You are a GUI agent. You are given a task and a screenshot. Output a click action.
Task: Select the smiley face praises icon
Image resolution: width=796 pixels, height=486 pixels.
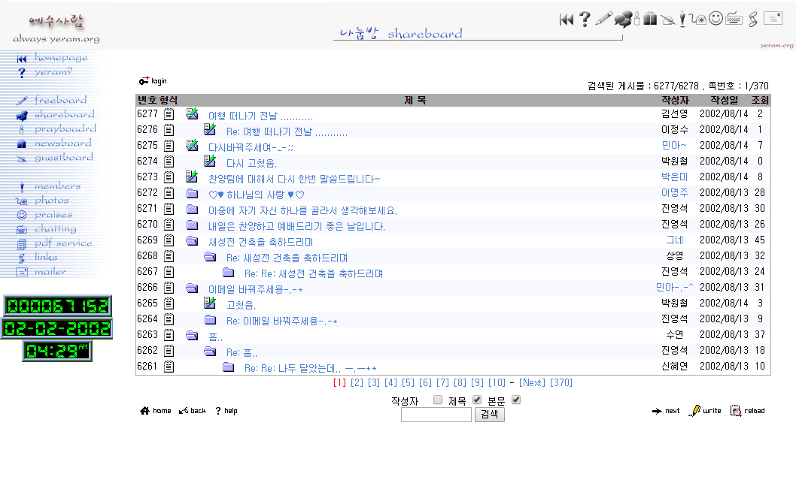(715, 19)
